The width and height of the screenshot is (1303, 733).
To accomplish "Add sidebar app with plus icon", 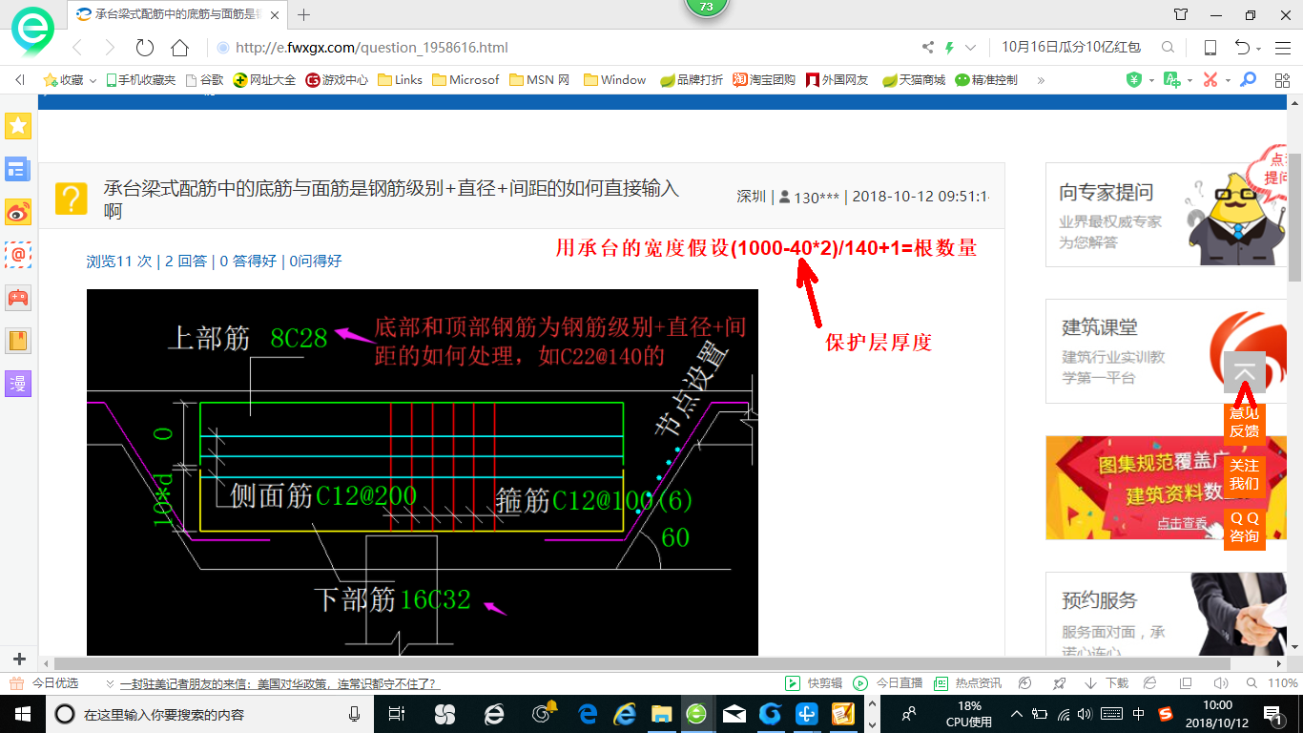I will (x=19, y=659).
